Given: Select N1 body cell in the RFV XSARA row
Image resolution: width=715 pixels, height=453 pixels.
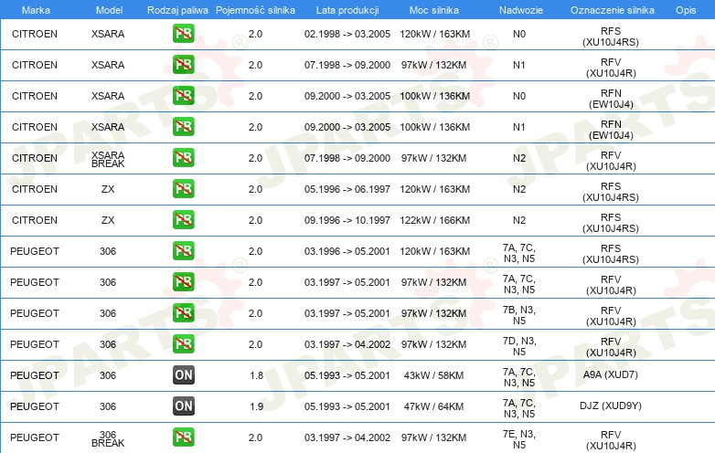Looking at the screenshot, I should [x=519, y=65].
